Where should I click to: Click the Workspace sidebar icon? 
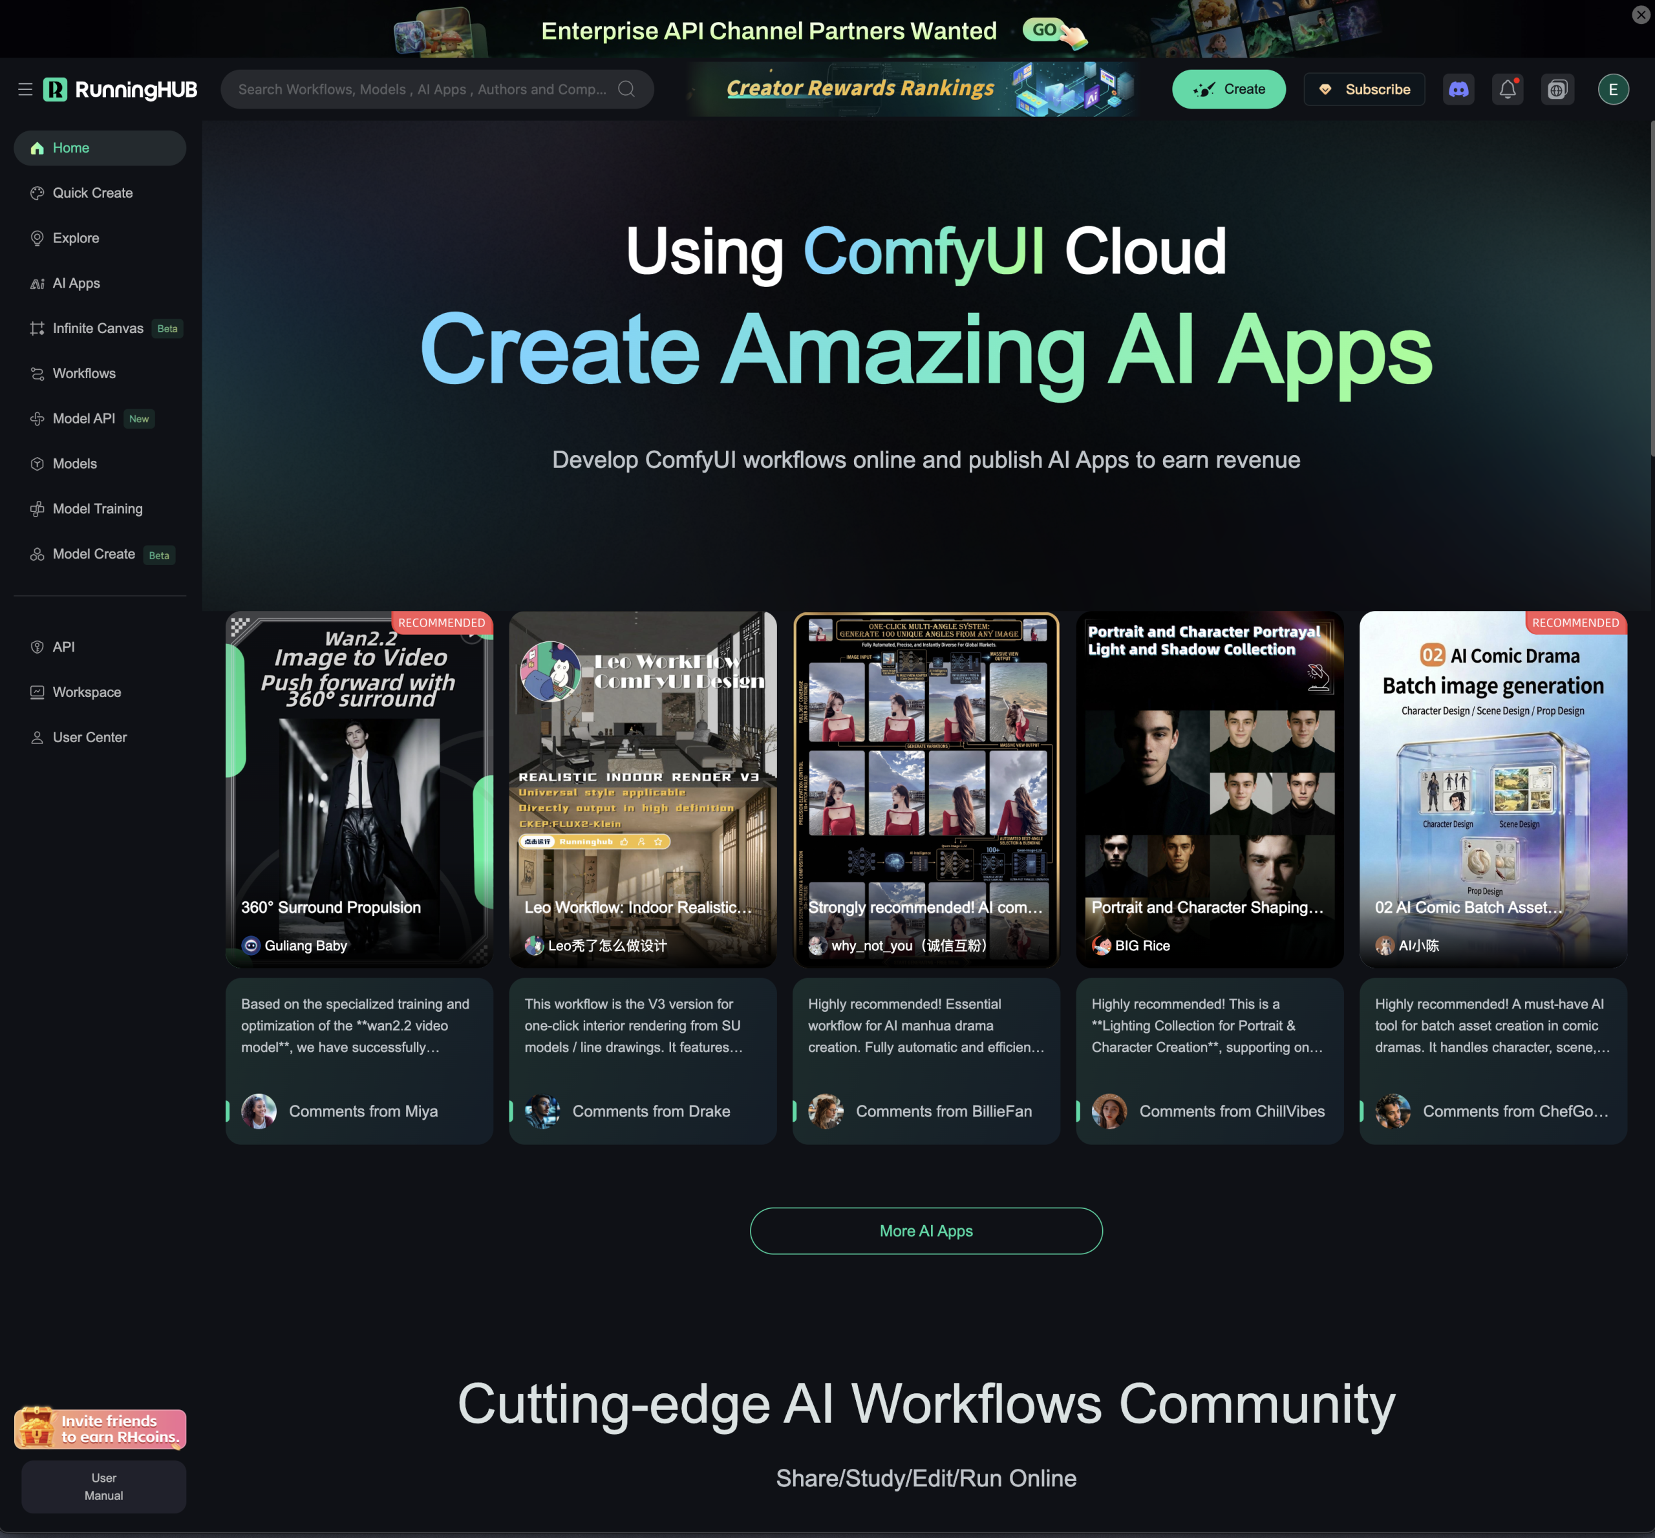point(37,692)
